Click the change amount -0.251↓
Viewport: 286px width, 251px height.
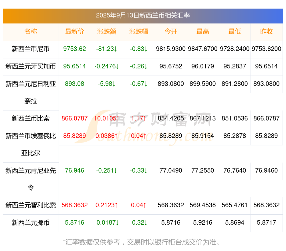tap(107, 171)
